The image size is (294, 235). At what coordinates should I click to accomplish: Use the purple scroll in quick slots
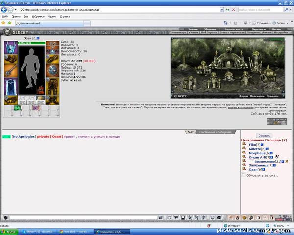tap(36, 108)
